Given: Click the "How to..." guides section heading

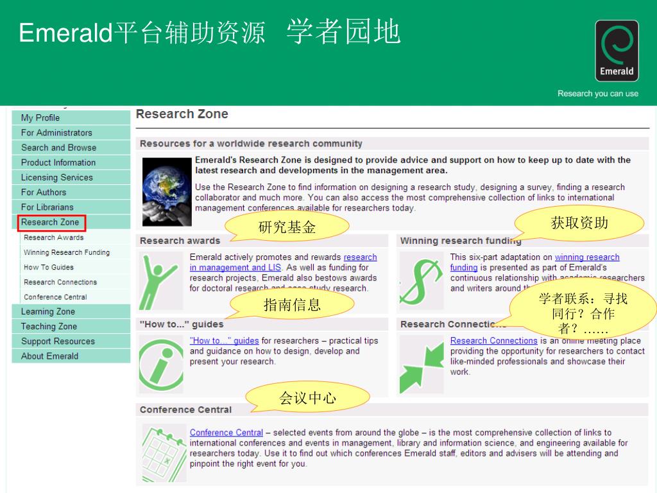Looking at the screenshot, I should [182, 324].
